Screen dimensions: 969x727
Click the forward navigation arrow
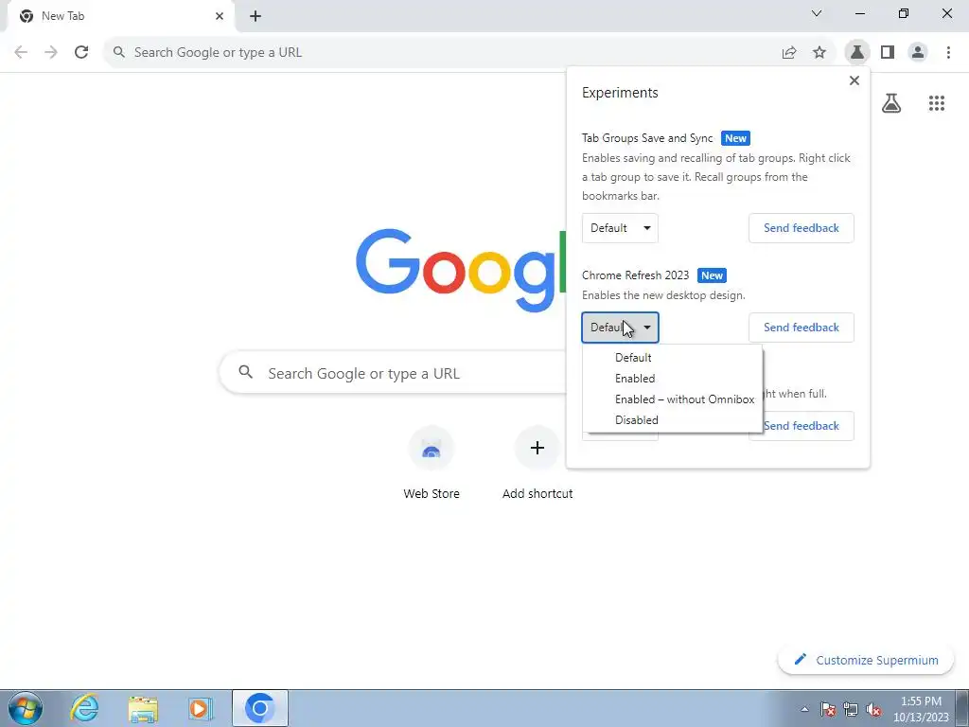51,53
